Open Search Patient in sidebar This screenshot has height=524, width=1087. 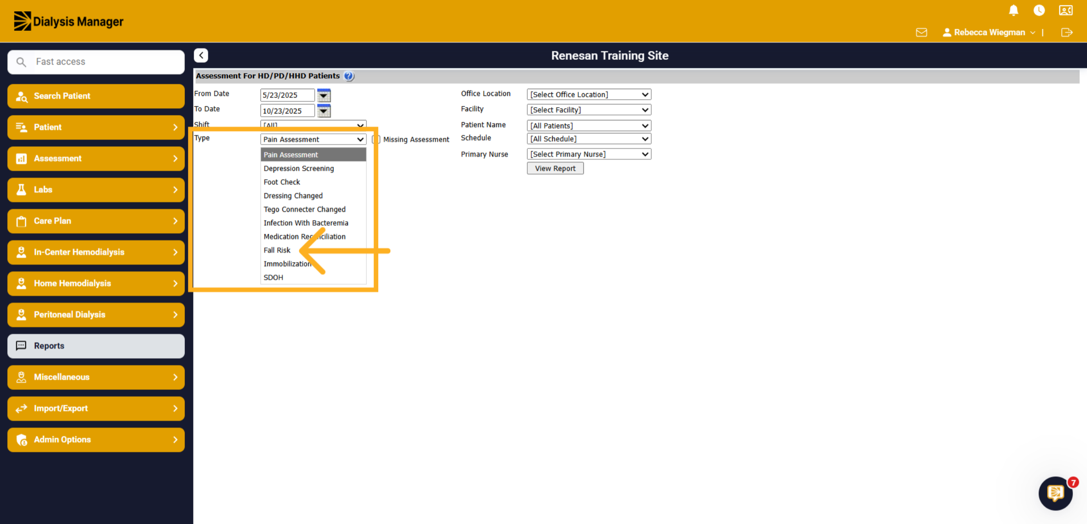pos(96,96)
